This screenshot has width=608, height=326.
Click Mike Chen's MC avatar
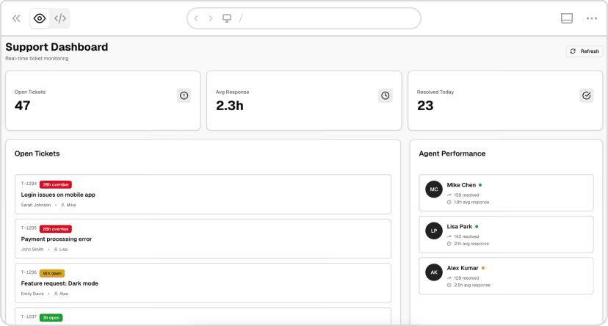434,189
